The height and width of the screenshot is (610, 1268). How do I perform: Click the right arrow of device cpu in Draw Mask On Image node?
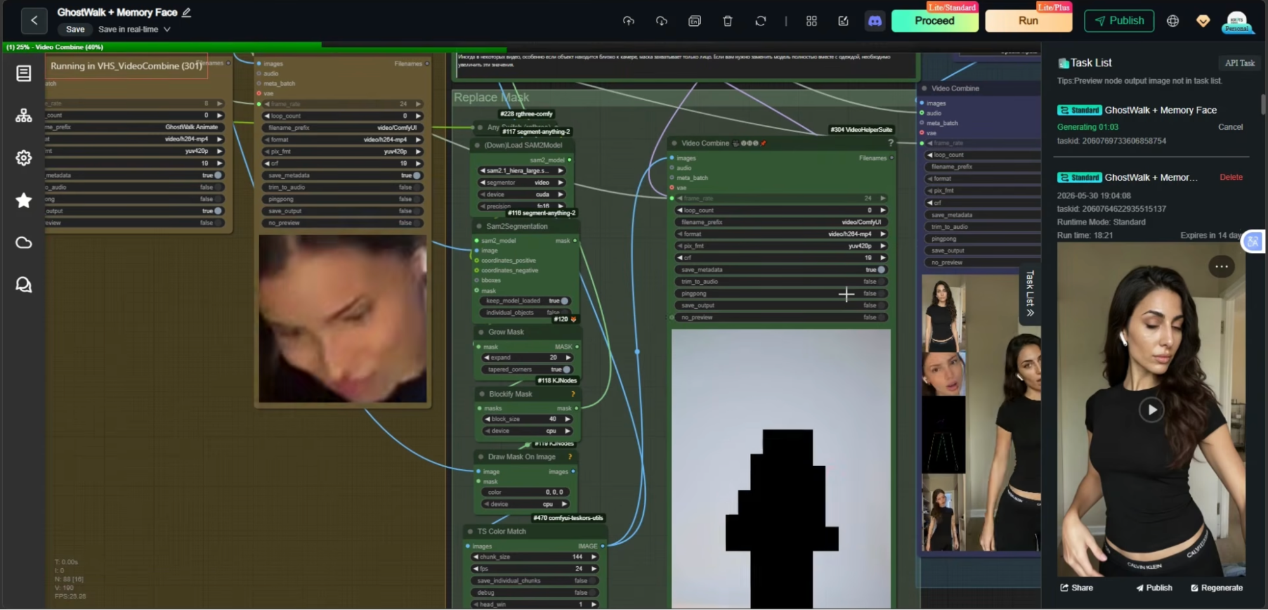pos(564,505)
